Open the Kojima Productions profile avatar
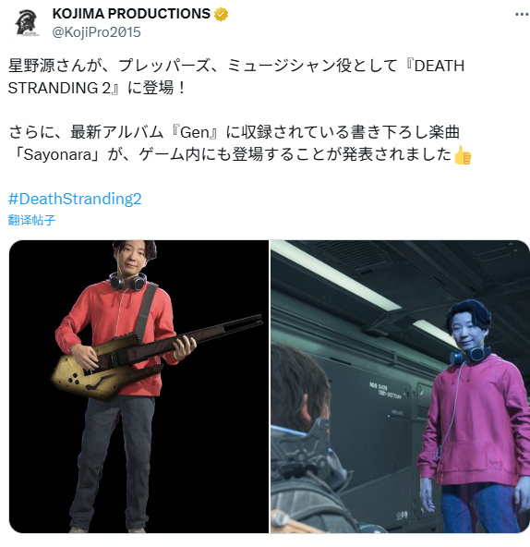The image size is (530, 547). (x=26, y=23)
